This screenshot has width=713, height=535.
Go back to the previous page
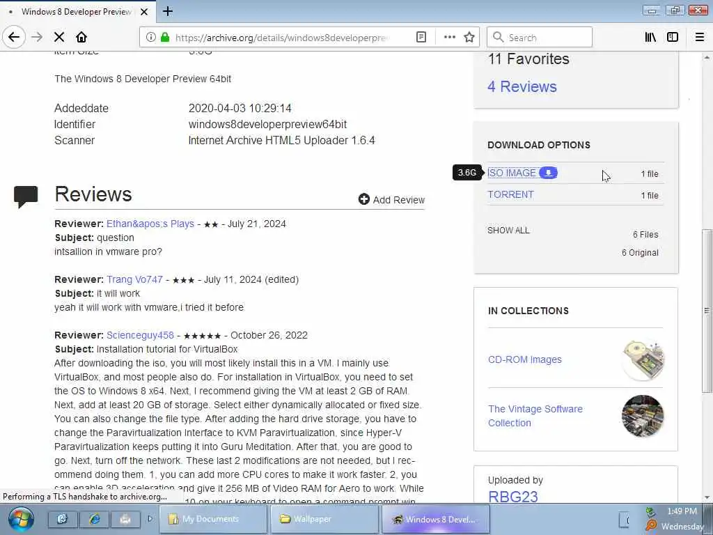tap(14, 38)
